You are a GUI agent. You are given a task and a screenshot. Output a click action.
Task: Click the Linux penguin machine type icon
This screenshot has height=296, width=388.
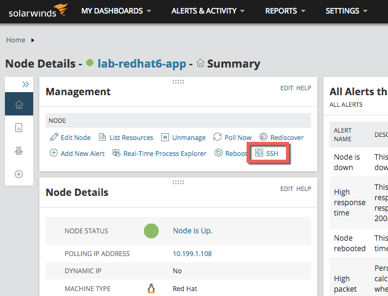151,289
